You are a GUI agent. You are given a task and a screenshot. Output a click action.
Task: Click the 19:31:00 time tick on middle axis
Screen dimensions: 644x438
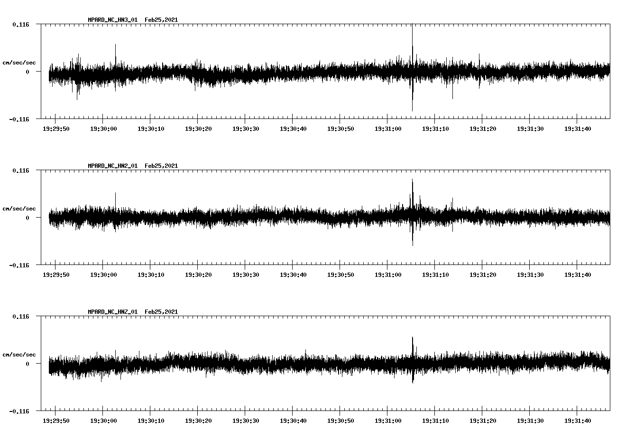(388, 274)
